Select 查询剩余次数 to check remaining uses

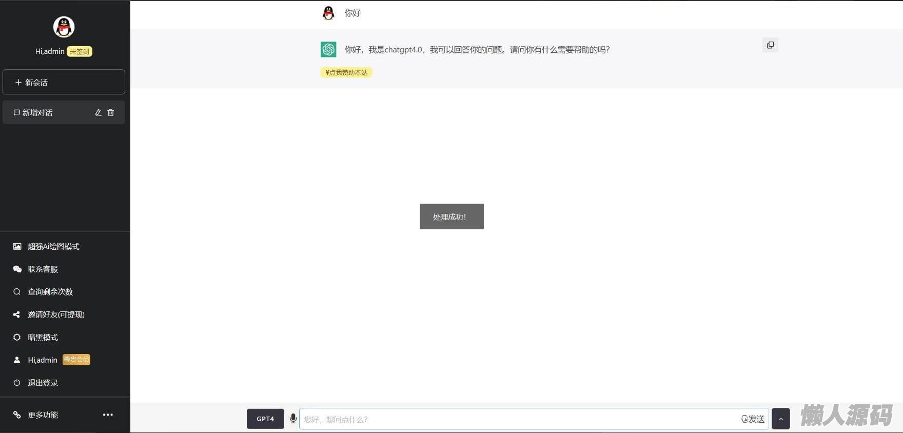click(x=50, y=292)
